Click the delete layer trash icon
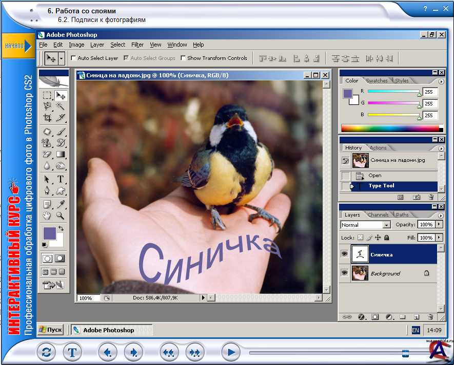Screen dimensions: 454x365 pyautogui.click(x=430, y=317)
